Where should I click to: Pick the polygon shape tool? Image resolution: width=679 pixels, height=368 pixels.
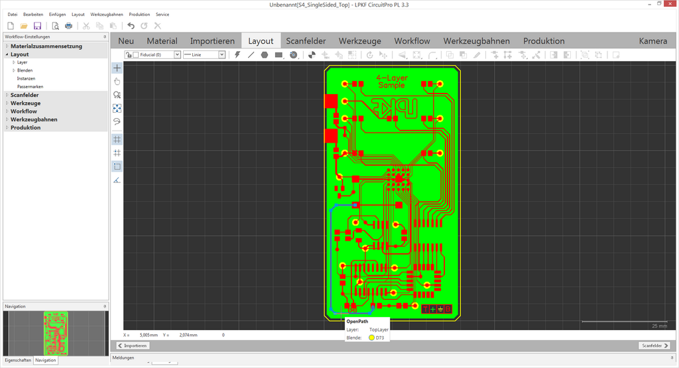tap(265, 54)
